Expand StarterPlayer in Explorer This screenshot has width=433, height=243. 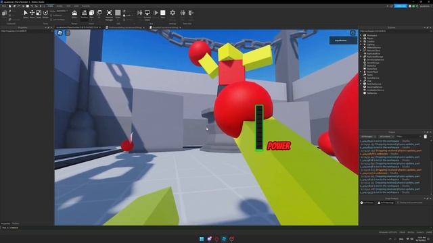click(x=361, y=72)
